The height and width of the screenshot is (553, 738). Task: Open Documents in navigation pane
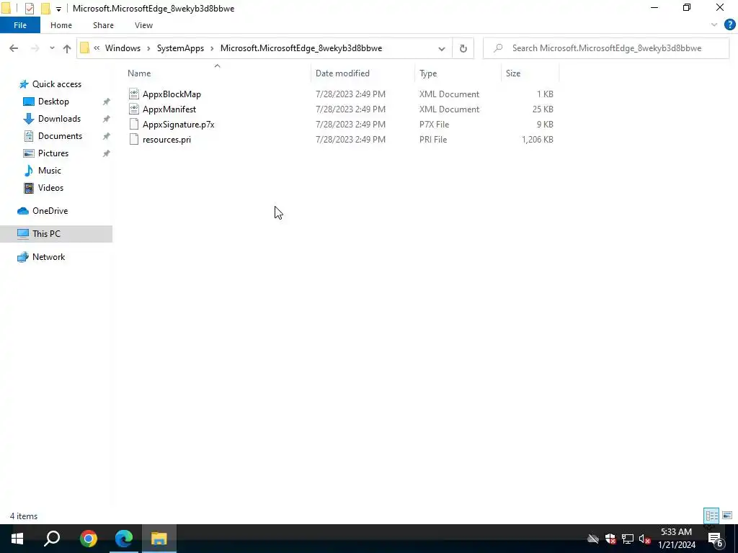(60, 136)
